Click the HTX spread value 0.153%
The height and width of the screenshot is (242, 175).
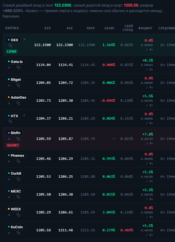(127, 119)
